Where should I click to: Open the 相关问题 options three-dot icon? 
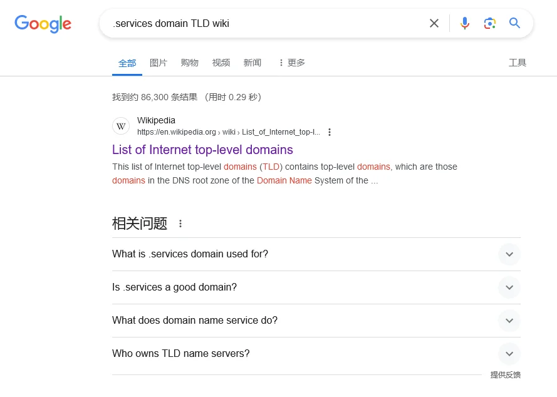coord(180,224)
